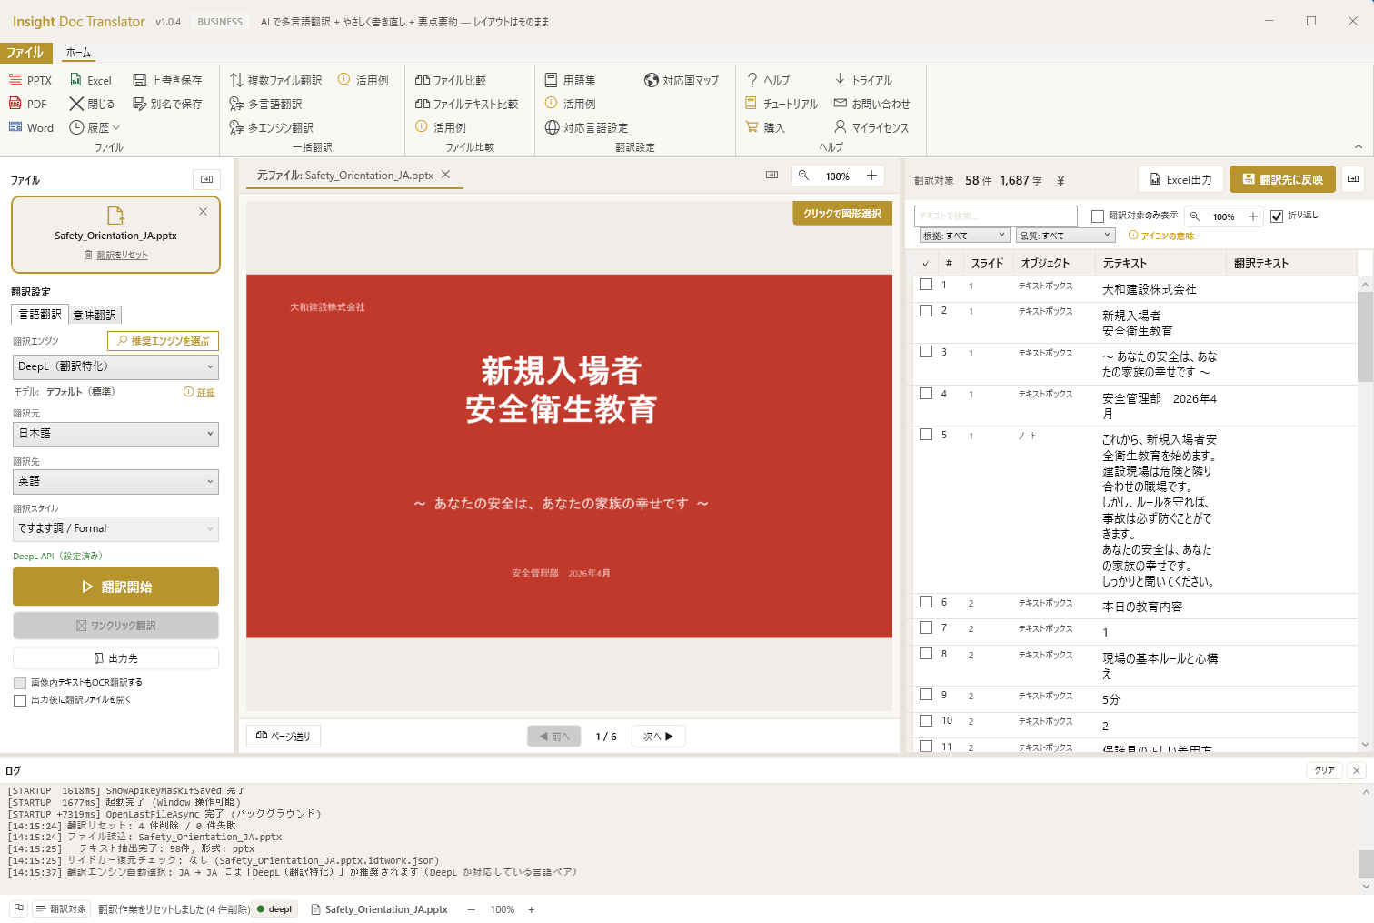Select 意味翻訳 tab

coord(95,315)
